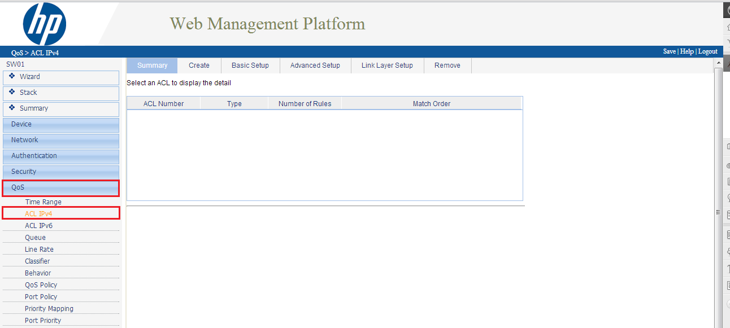Click the diamond icon beside Summary menu

tap(12, 108)
